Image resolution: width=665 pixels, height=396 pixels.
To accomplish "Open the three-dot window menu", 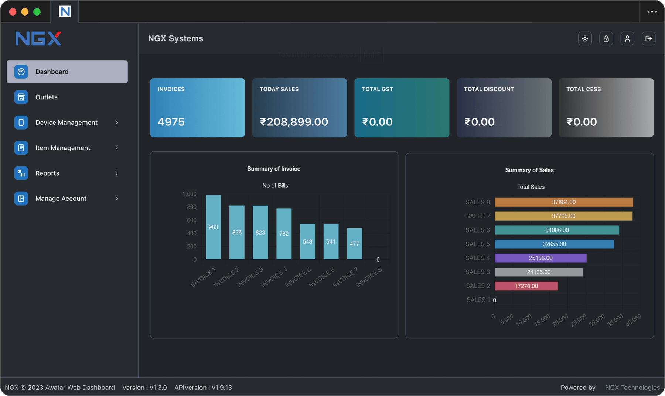I will click(652, 11).
